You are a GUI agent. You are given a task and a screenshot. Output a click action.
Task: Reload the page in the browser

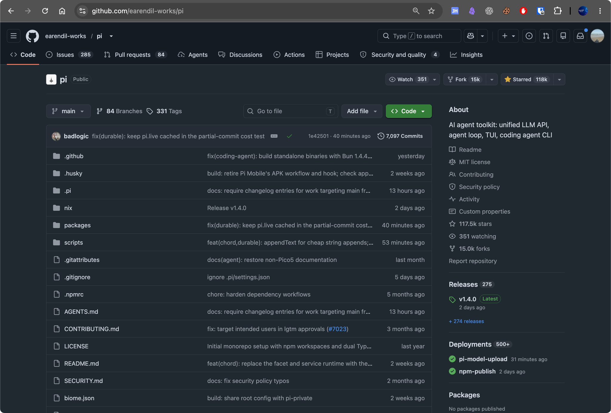coord(45,11)
